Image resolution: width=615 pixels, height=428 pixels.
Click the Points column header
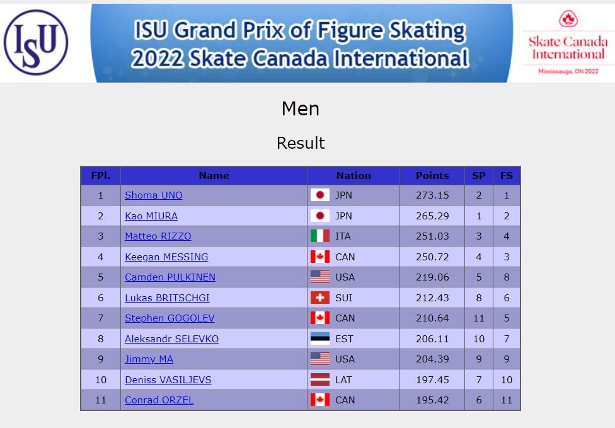coord(432,175)
